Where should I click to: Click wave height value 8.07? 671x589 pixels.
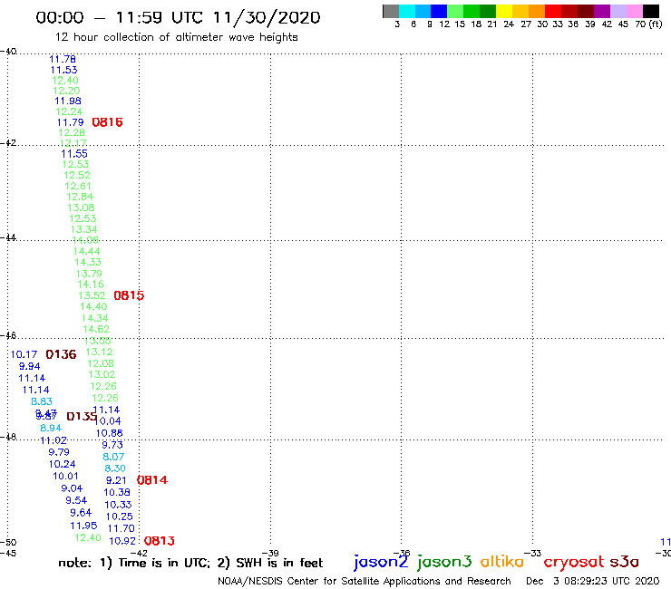pos(113,457)
